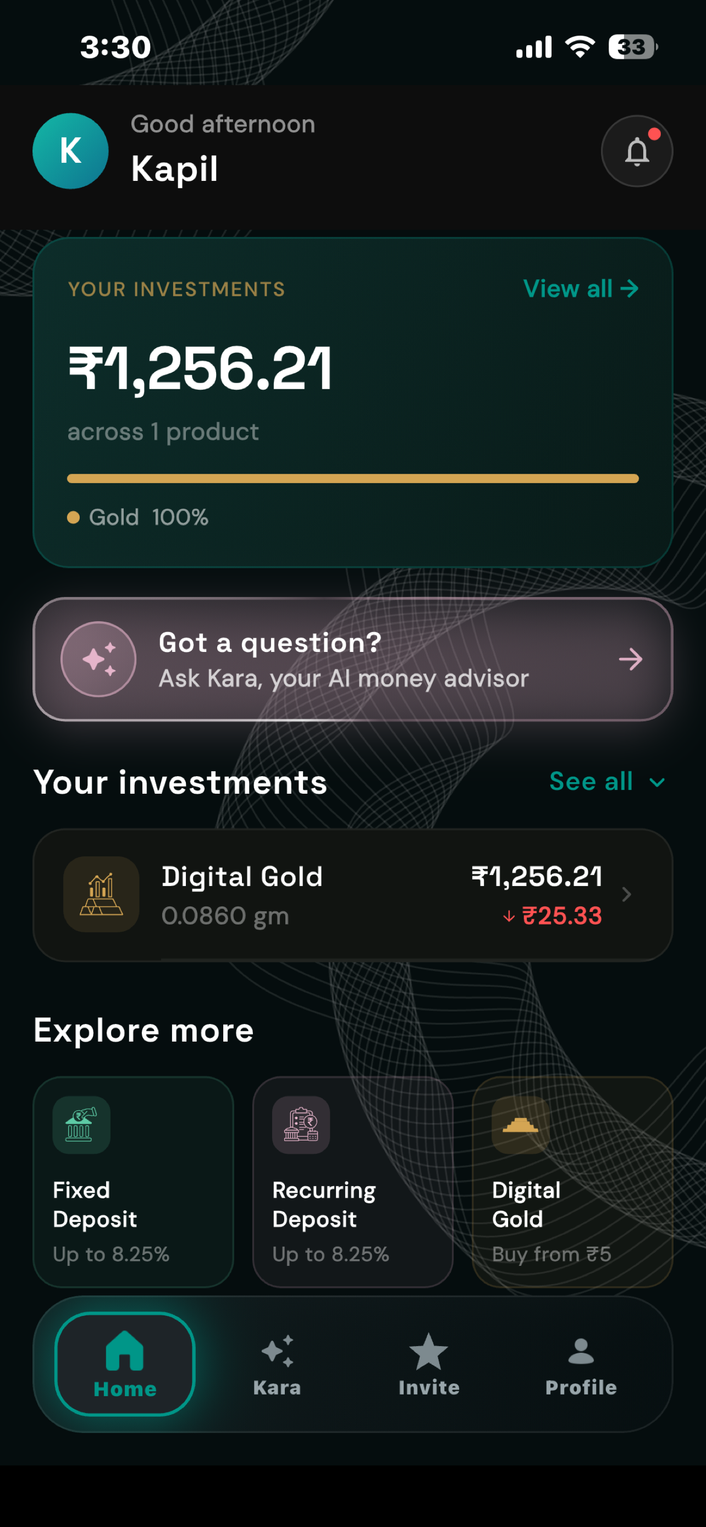This screenshot has width=706, height=1527.
Task: Open Recurring Deposit Up to 8.25% card
Action: [x=352, y=1181]
